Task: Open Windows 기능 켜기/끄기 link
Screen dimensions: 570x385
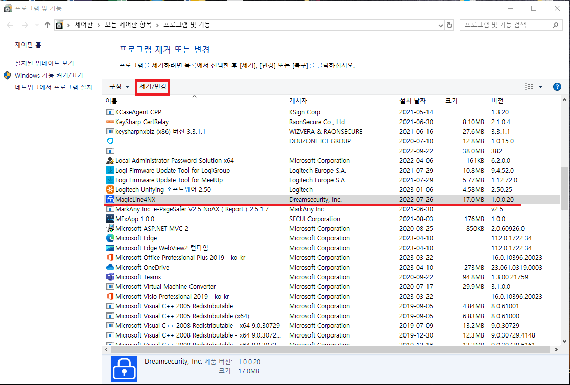Action: (49, 75)
